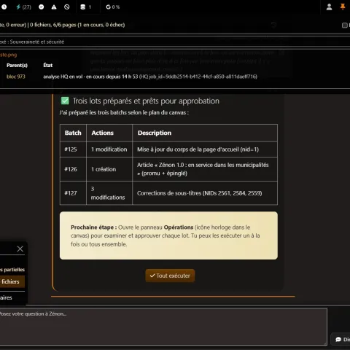This screenshot has width=350, height=350.
Task: Click the '1 modification' actions cell
Action: (x=109, y=149)
